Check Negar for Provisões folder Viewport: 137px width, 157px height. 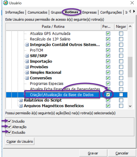pos(121,67)
